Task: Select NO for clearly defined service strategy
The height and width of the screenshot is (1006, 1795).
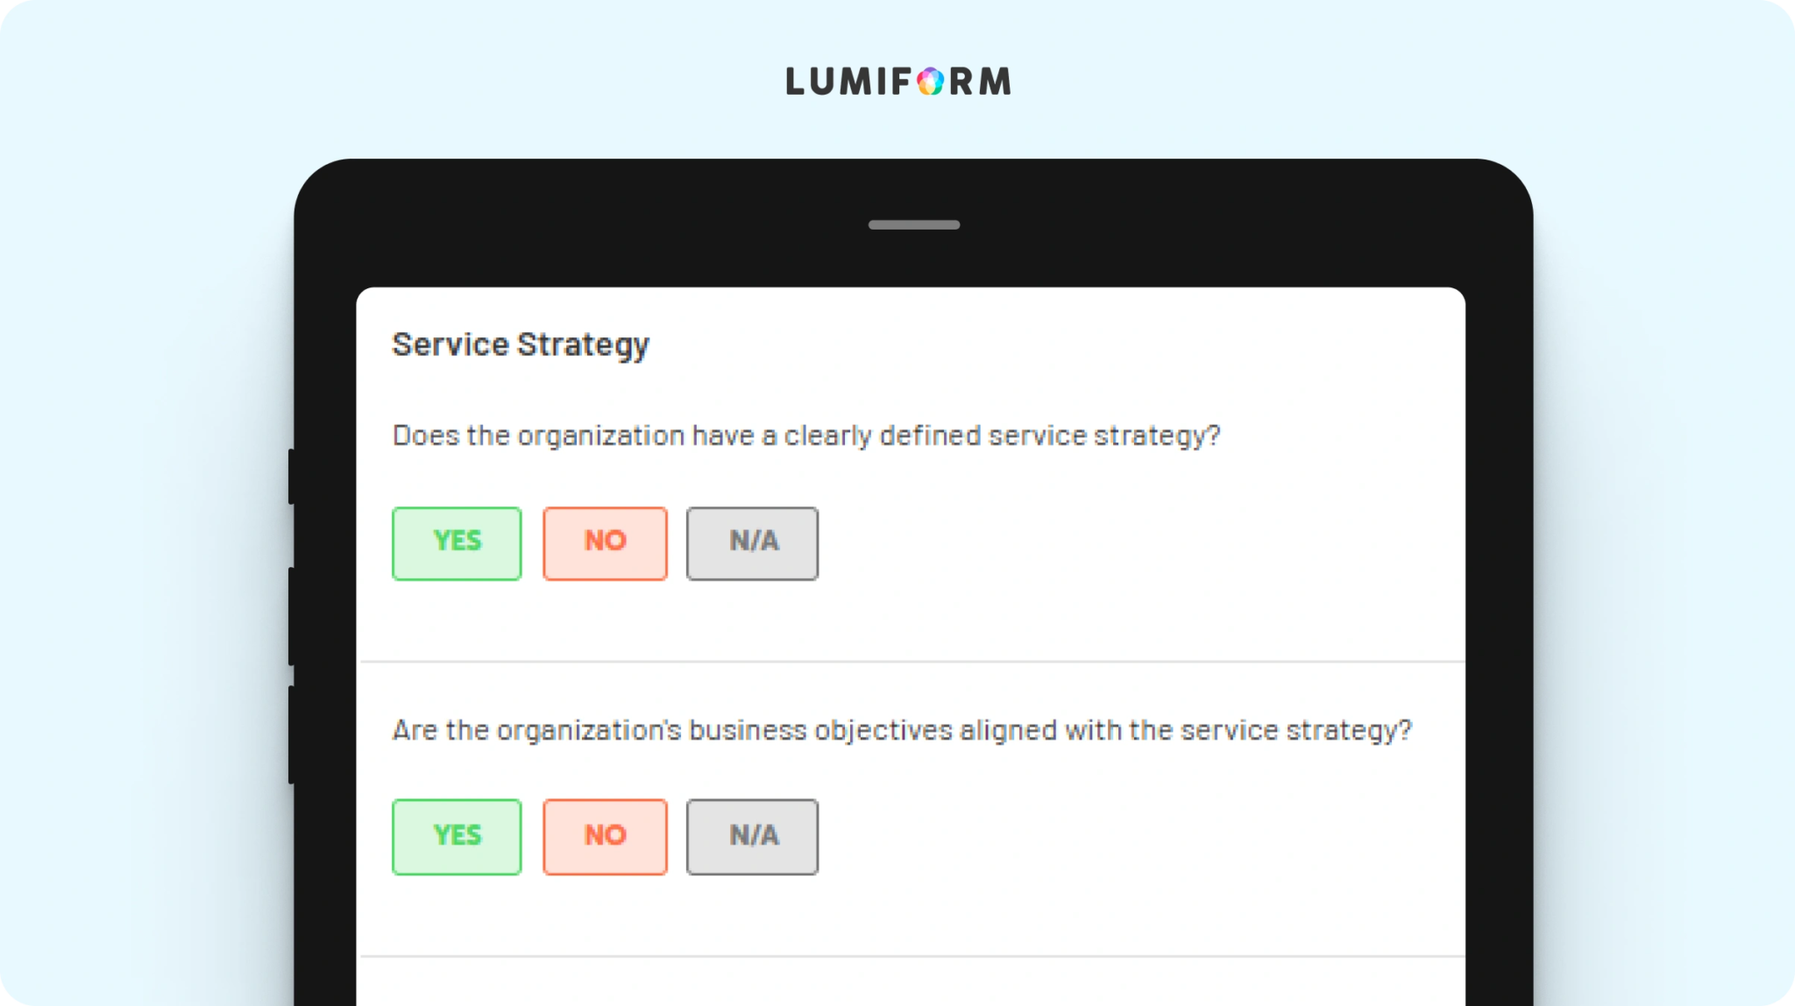Action: tap(605, 543)
